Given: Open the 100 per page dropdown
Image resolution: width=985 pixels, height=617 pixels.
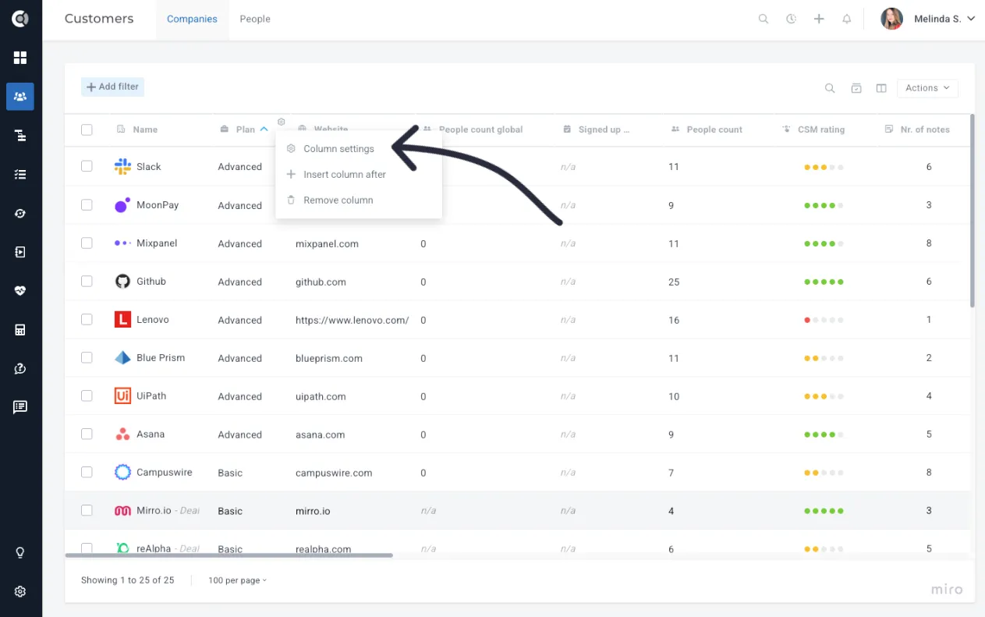Looking at the screenshot, I should (x=237, y=580).
